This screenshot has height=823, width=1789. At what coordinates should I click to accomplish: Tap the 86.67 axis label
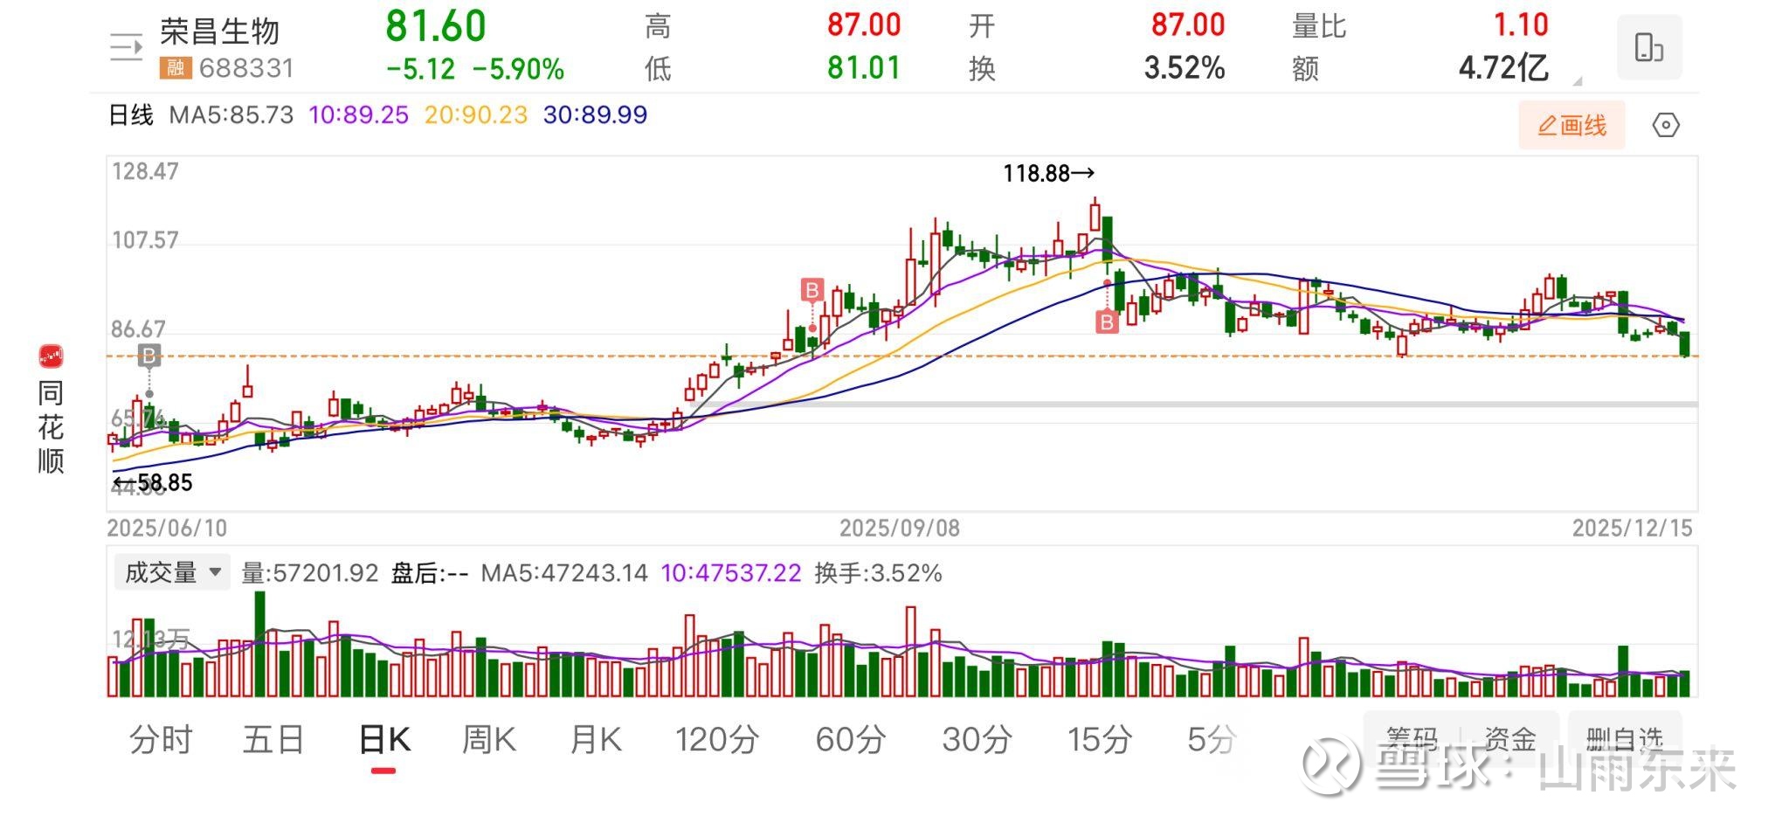[138, 329]
